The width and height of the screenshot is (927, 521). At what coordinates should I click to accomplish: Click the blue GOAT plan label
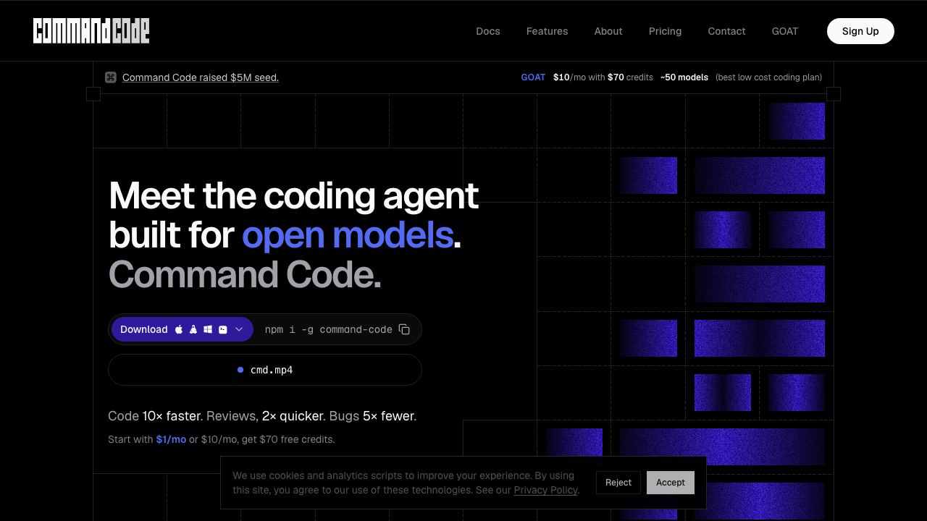coord(533,77)
